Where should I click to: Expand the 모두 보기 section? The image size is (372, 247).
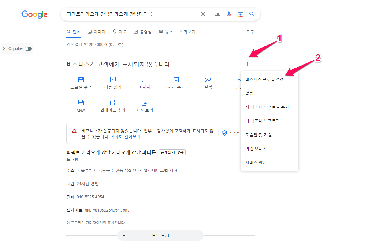[x=160, y=235]
